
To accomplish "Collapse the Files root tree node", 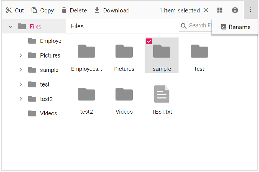I will point(10,27).
